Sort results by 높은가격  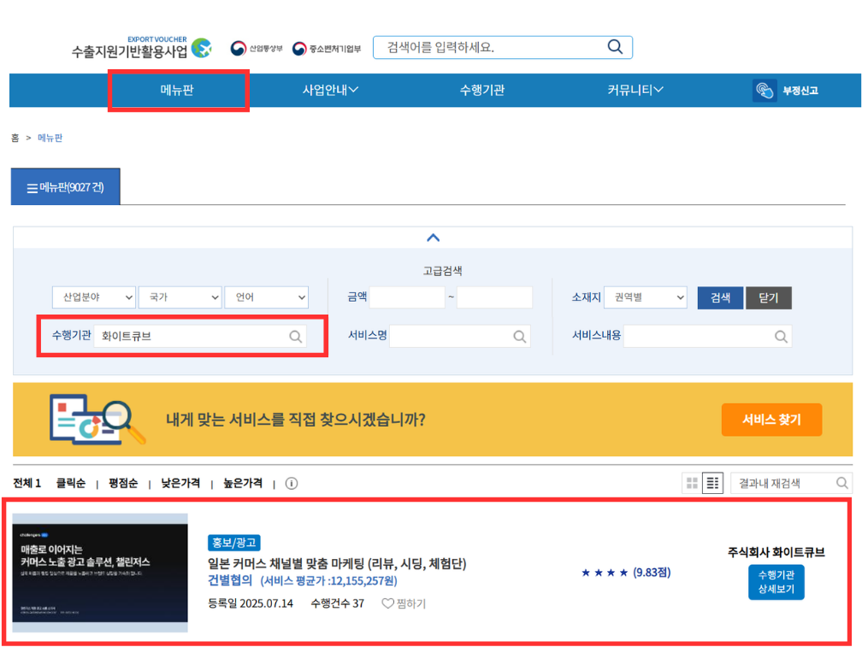point(243,484)
